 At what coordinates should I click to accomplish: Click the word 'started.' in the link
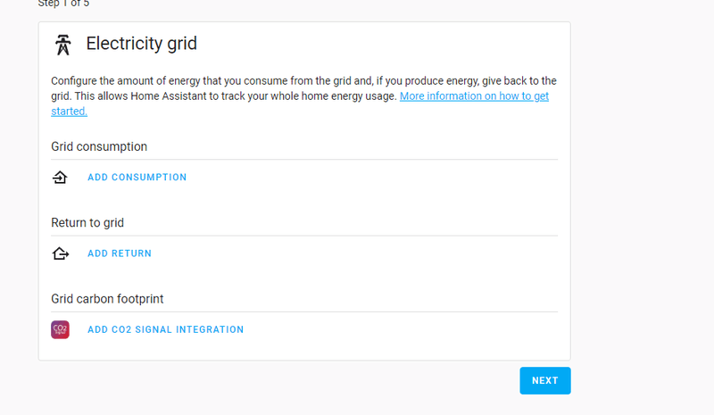click(x=69, y=112)
